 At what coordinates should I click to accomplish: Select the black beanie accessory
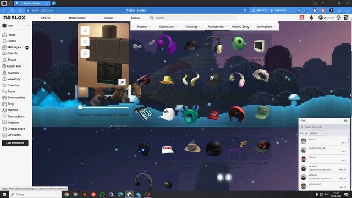point(214,148)
